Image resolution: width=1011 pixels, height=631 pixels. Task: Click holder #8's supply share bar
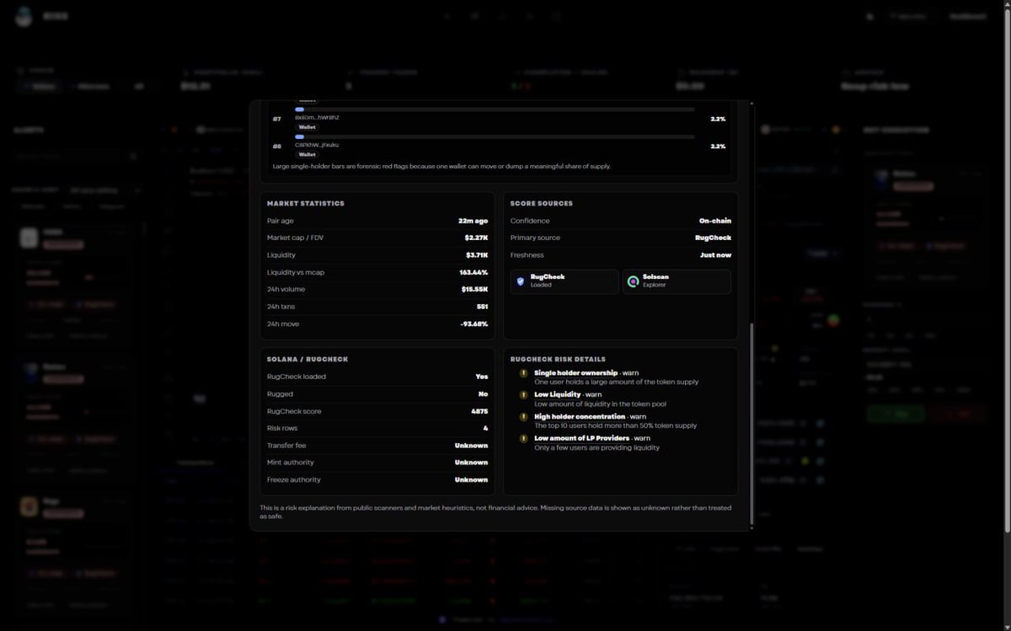pos(495,136)
